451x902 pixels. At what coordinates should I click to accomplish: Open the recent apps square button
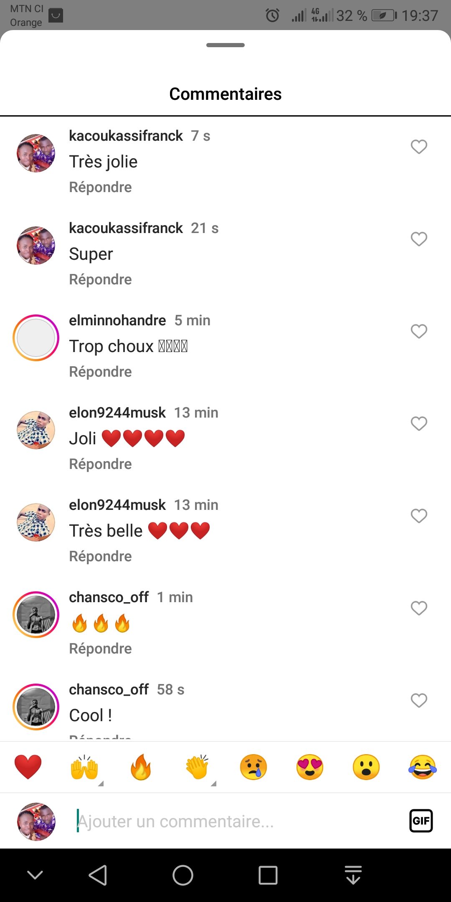[268, 875]
